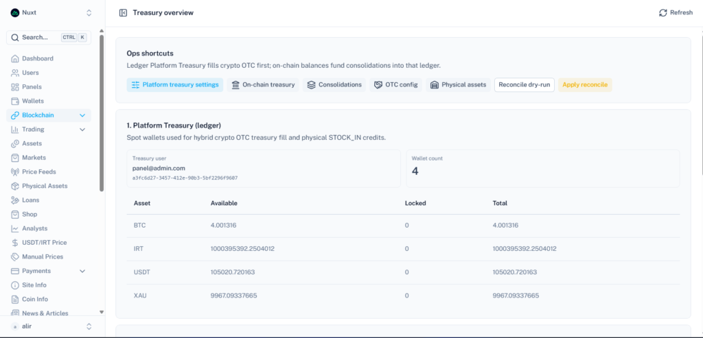
Task: Click the Wallets icon
Action: (15, 101)
